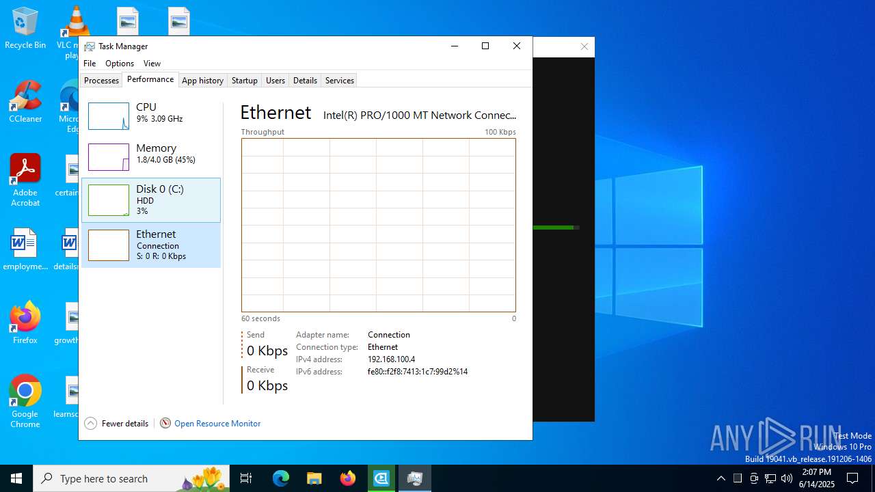Open Resource Monitor link
Image resolution: width=875 pixels, height=492 pixels.
[217, 424]
